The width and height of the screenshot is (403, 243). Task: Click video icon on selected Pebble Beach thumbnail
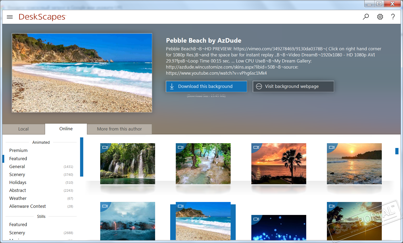coord(181,206)
